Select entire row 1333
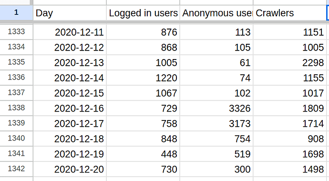This screenshot has width=329, height=181. 16,32
